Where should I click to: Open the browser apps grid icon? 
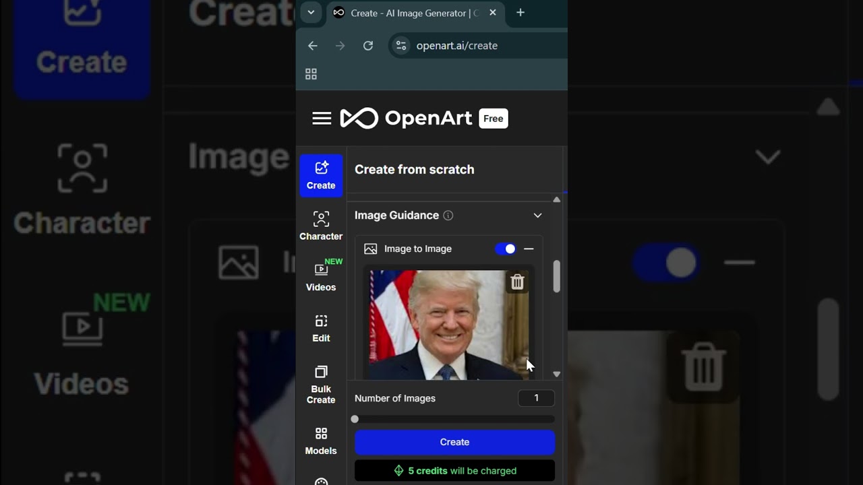(x=311, y=74)
